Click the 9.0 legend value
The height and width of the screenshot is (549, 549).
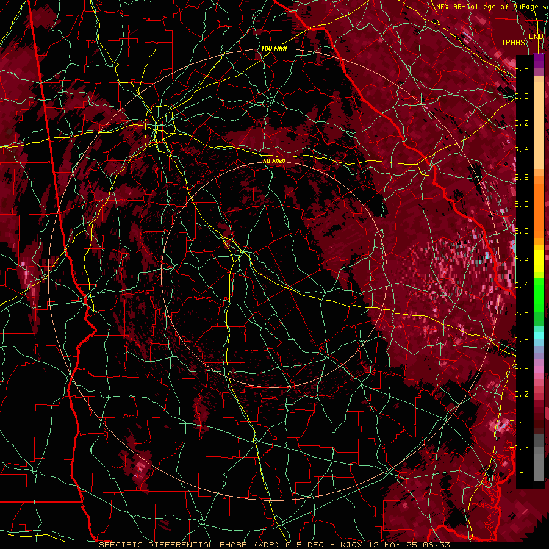[x=522, y=96]
